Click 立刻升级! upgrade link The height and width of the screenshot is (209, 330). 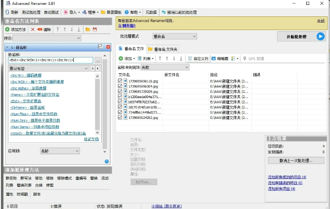[x=127, y=26]
